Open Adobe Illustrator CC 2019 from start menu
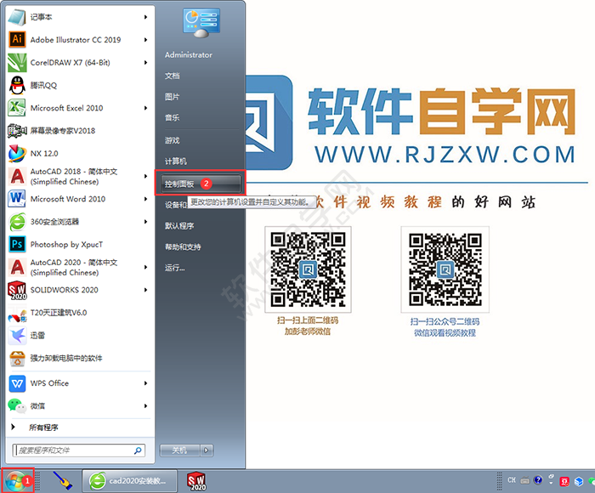 [x=75, y=39]
